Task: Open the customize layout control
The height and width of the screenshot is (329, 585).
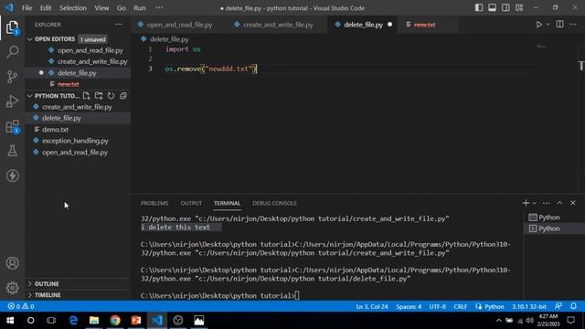Action: pyautogui.click(x=519, y=8)
